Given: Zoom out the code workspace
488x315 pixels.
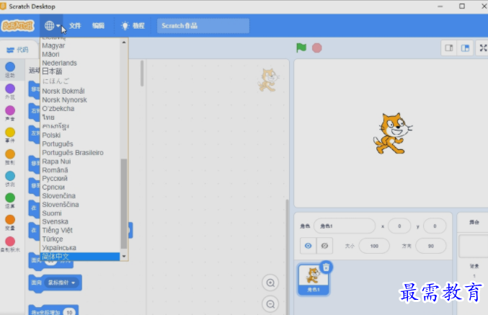Looking at the screenshot, I should click(x=270, y=303).
